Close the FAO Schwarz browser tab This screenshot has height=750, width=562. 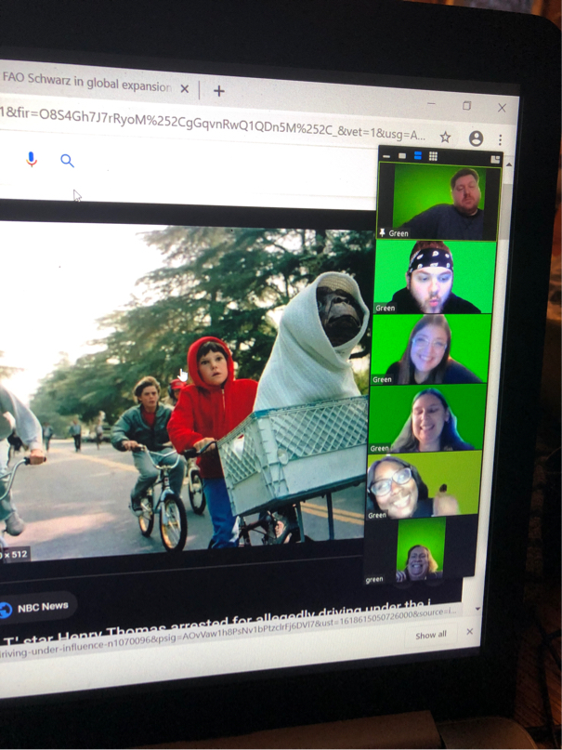(x=185, y=89)
